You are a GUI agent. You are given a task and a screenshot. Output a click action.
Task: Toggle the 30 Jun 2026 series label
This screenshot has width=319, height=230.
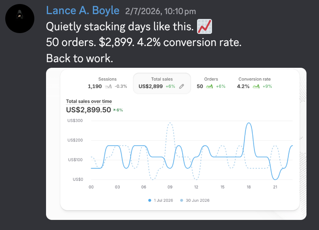tap(197, 200)
